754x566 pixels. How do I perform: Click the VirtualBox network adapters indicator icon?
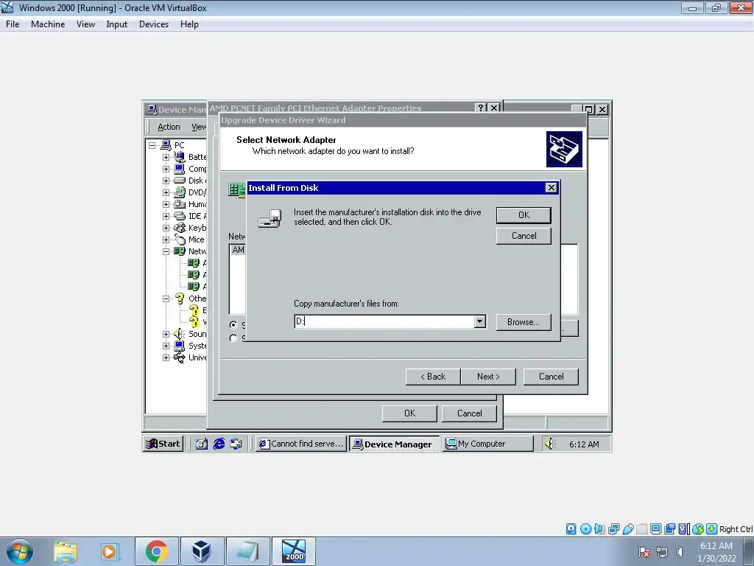pyautogui.click(x=613, y=529)
